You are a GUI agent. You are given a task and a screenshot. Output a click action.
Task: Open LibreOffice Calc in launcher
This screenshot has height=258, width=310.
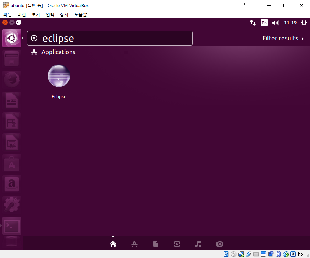click(x=12, y=122)
